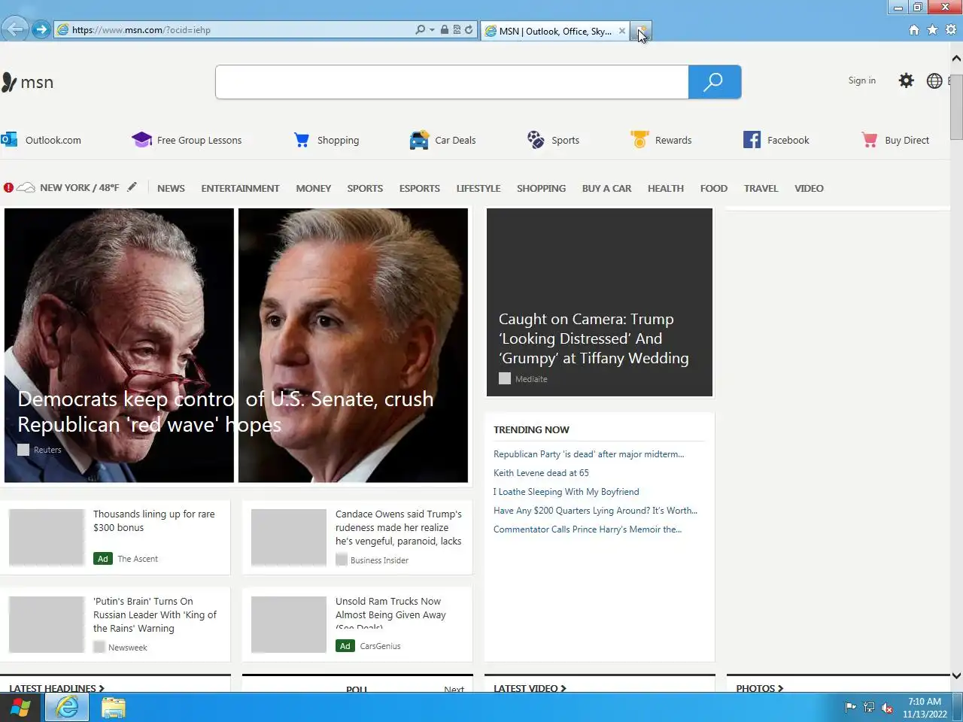
Task: Open 'Thousands lining up for rare $300 bonus'
Action: (x=154, y=520)
